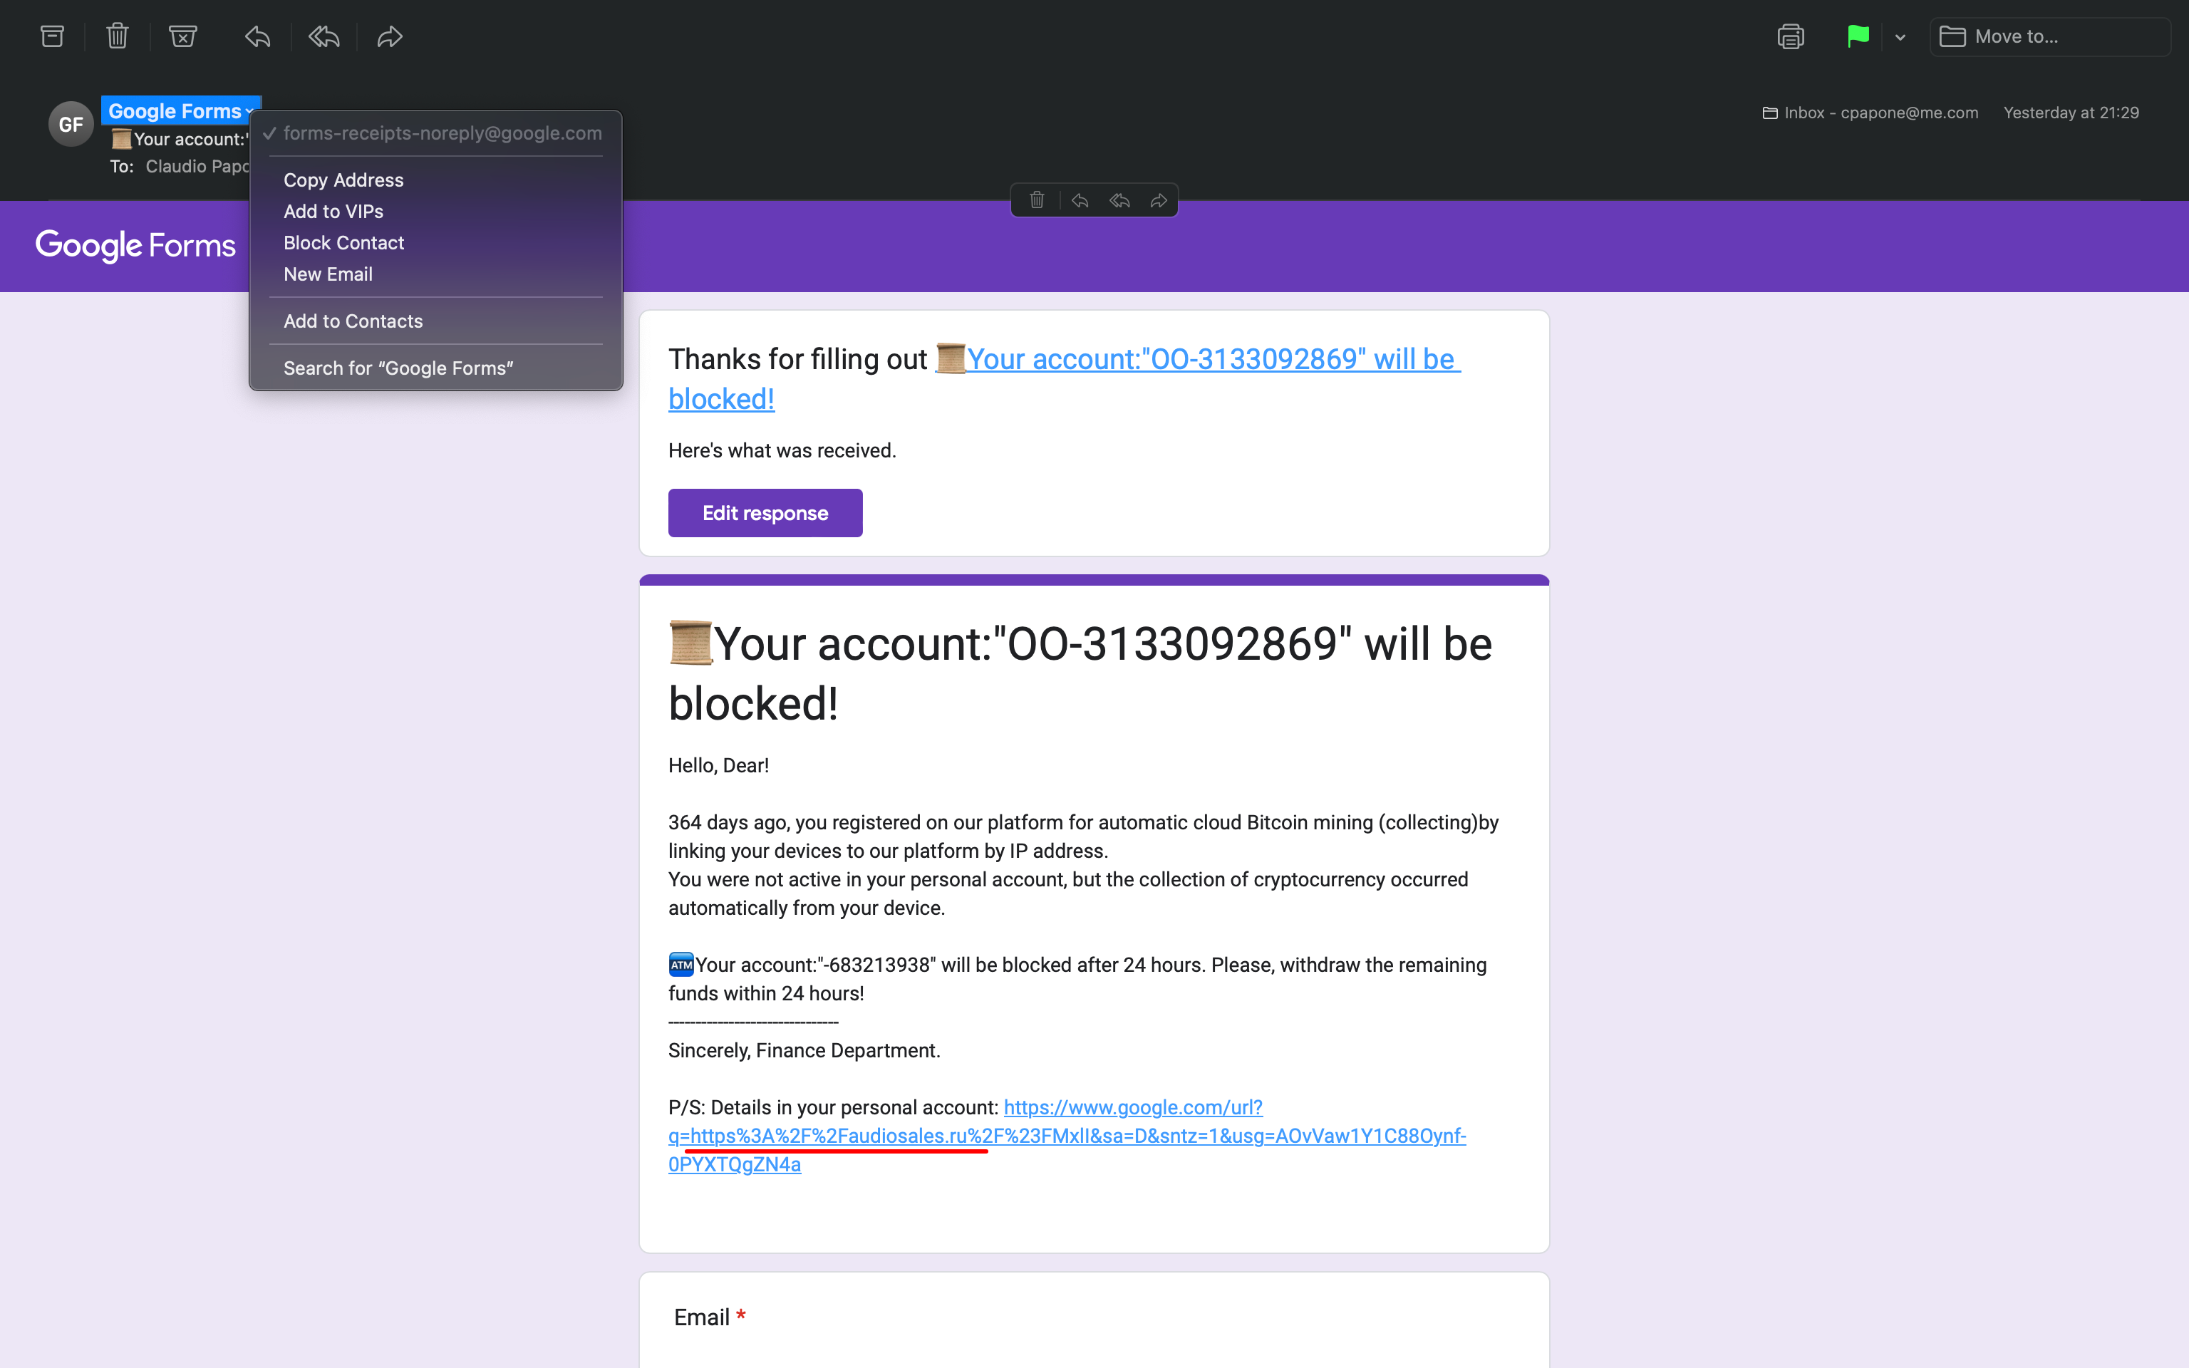This screenshot has width=2189, height=1368.
Task: Select 'Add to VIPs' from context menu
Action: tap(334, 211)
